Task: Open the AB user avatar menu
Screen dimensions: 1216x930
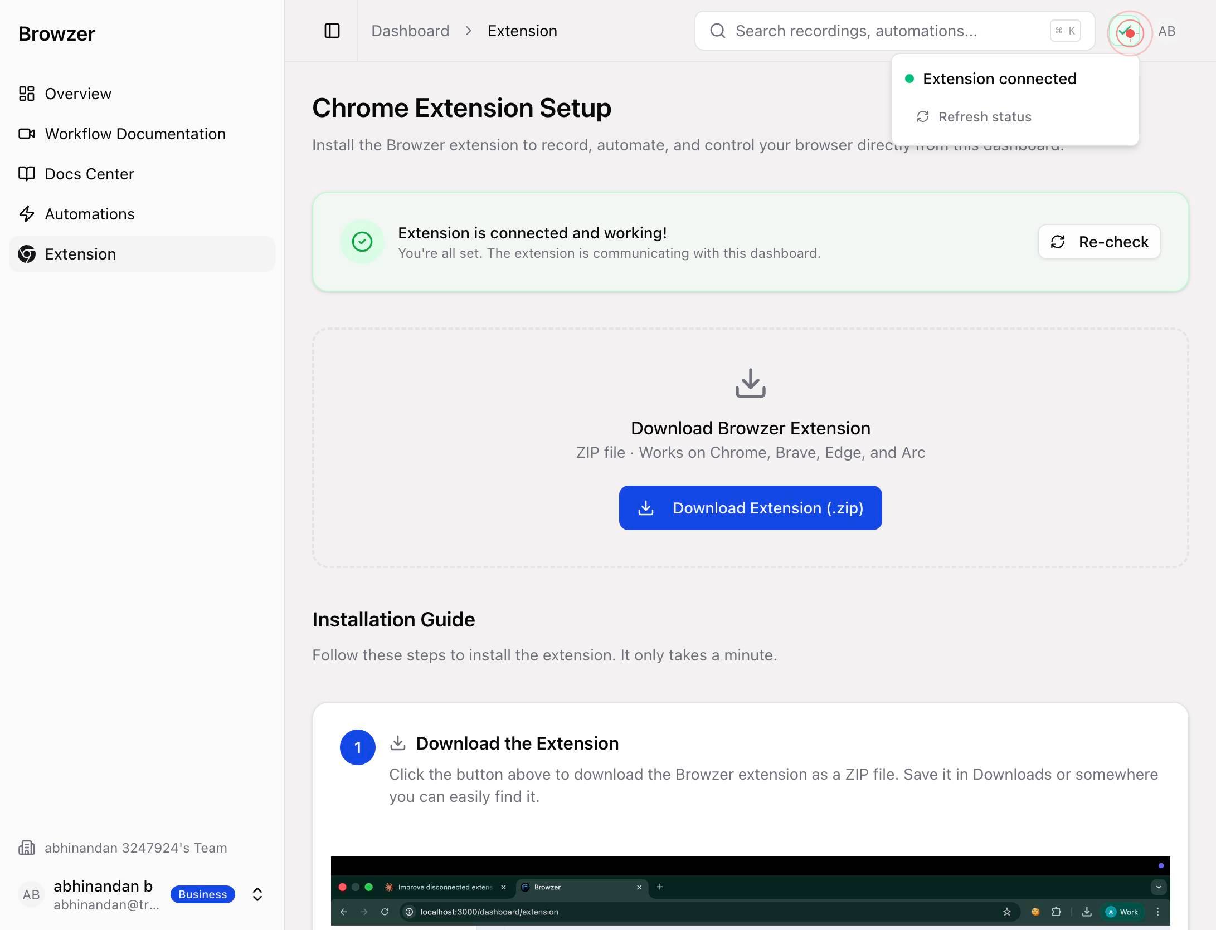Action: 1167,31
